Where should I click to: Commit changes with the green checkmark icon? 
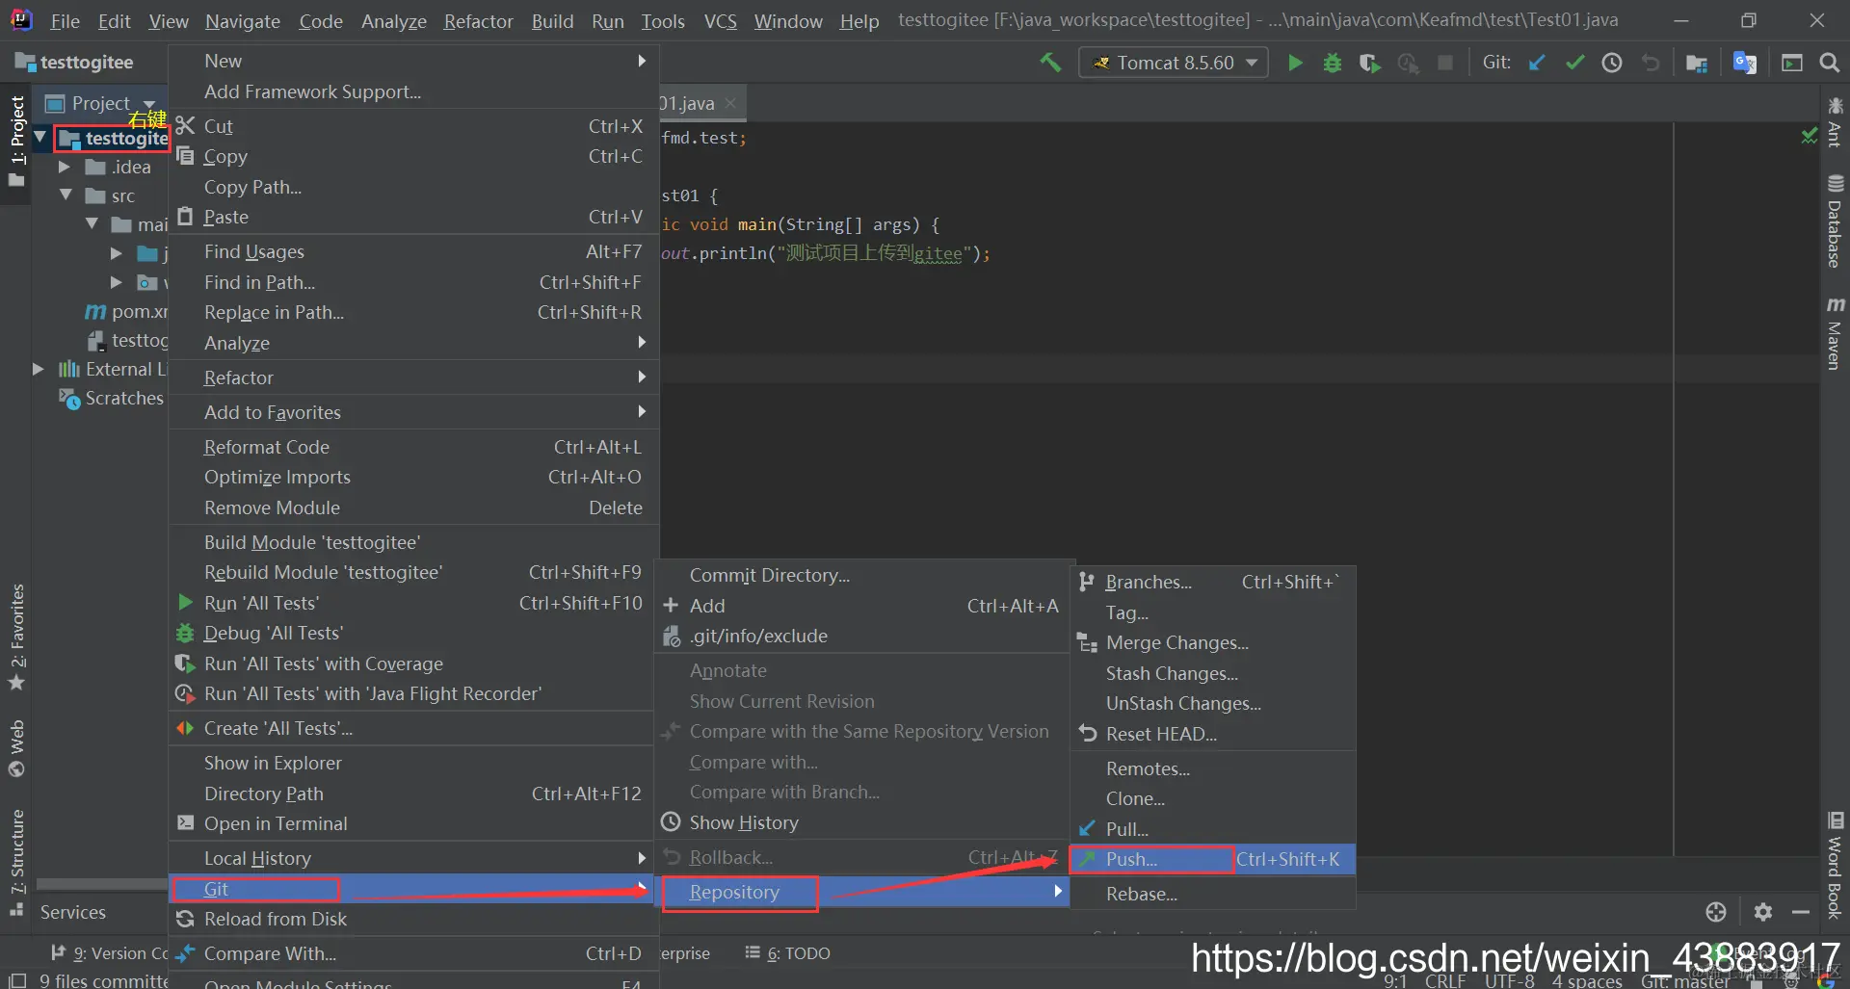pos(1575,63)
